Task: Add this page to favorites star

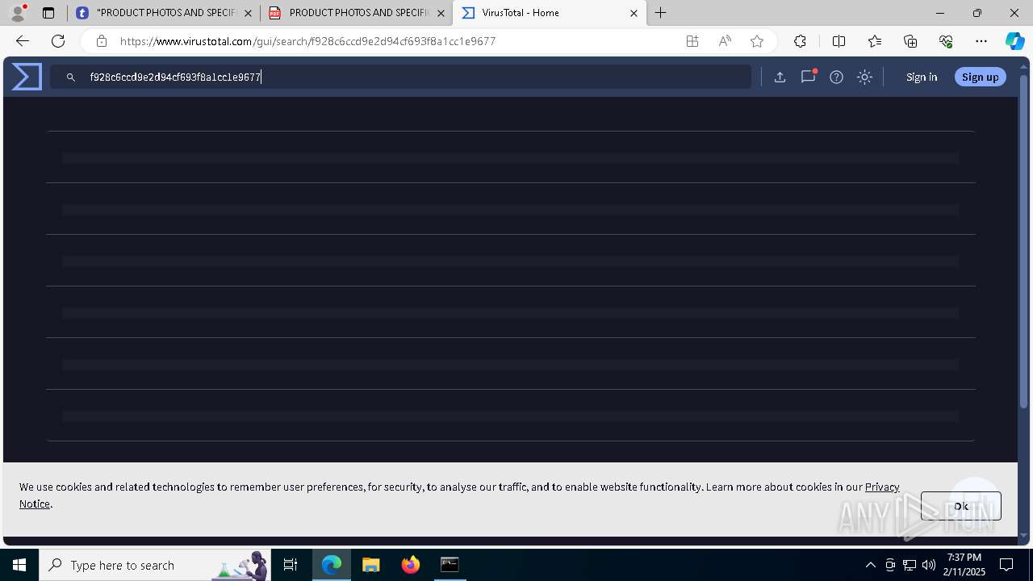Action: (757, 41)
